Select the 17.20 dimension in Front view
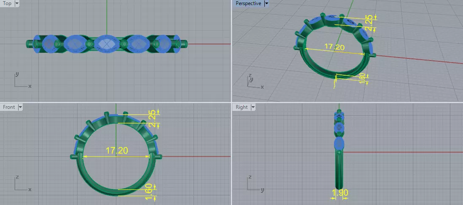The image size is (463, 205). pos(117,151)
